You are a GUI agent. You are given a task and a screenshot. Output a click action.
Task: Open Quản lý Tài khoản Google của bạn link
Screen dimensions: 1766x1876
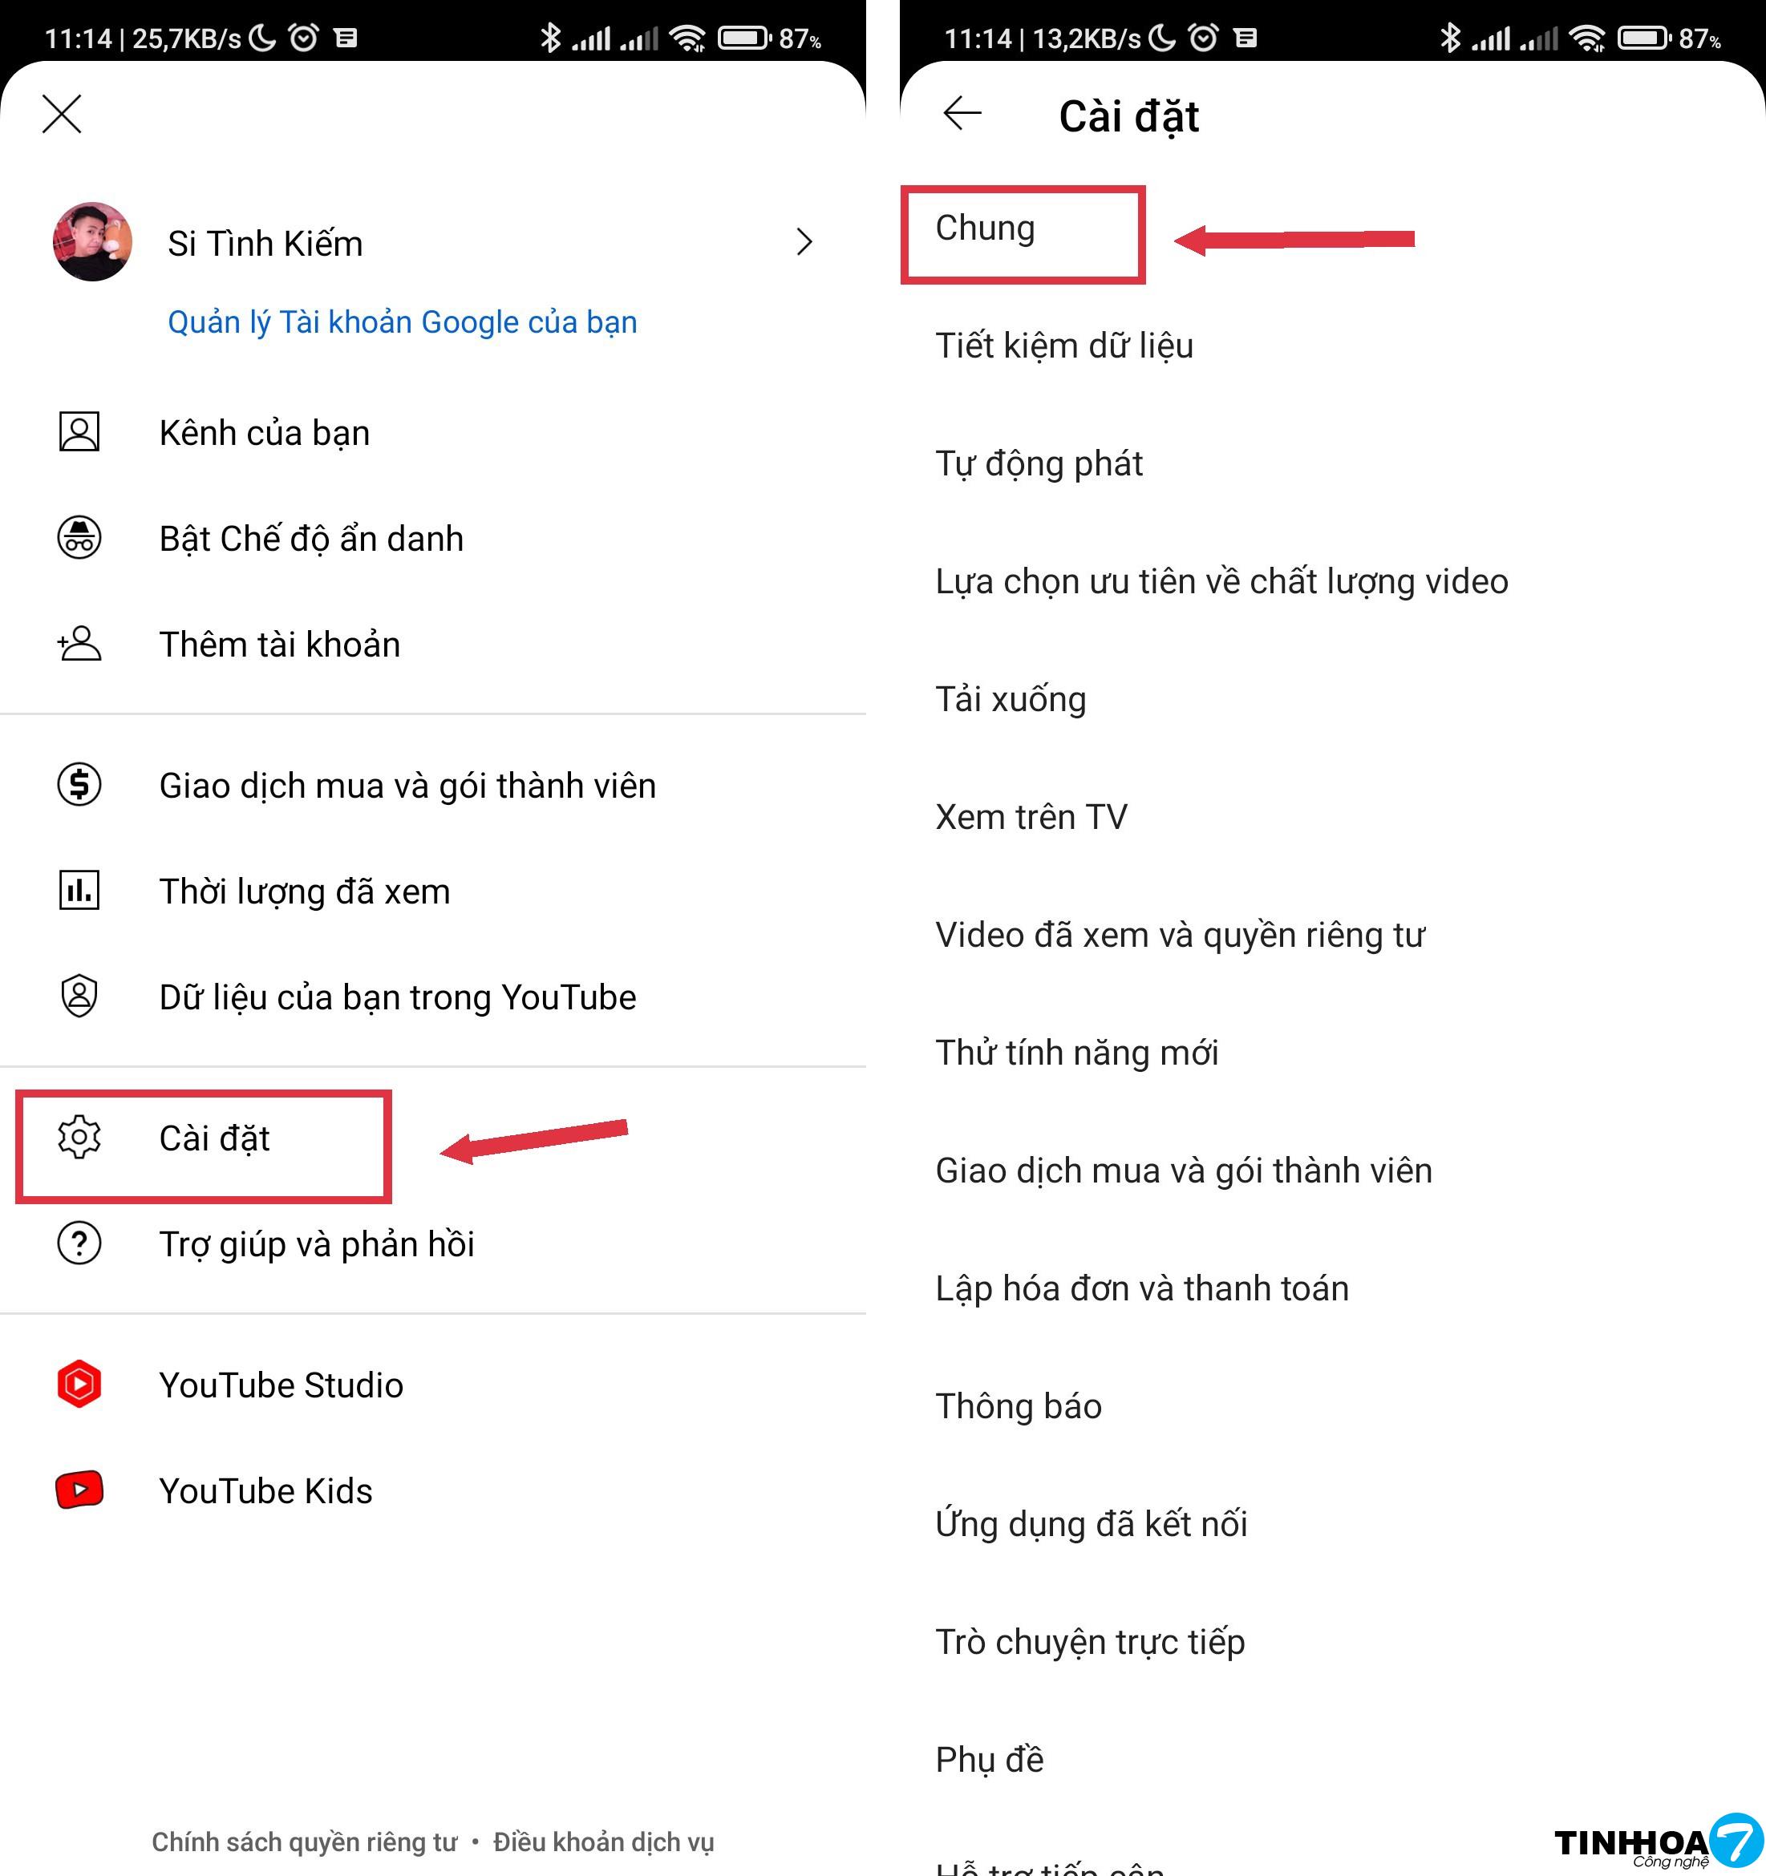402,323
